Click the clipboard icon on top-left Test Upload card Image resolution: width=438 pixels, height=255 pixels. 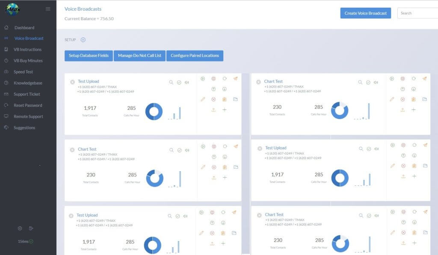click(x=224, y=100)
